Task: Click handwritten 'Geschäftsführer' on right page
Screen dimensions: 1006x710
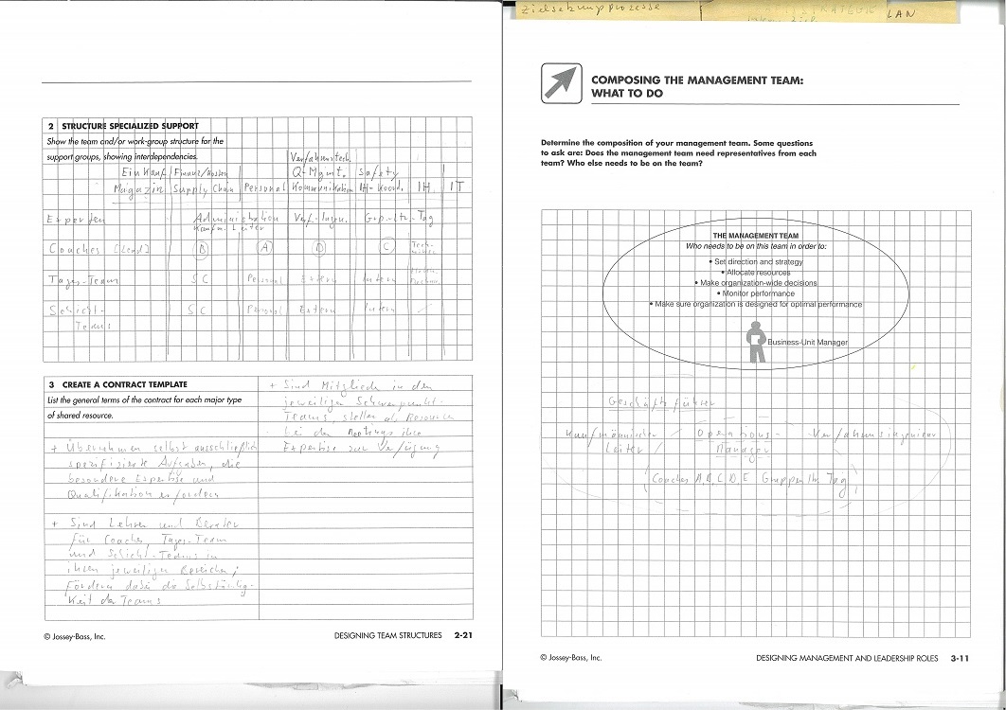Action: 661,402
